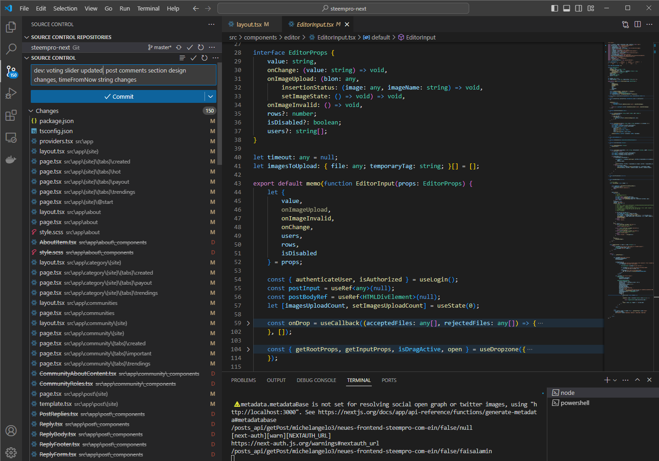Toggle the bottom panel layout button
The height and width of the screenshot is (461, 659).
point(567,8)
